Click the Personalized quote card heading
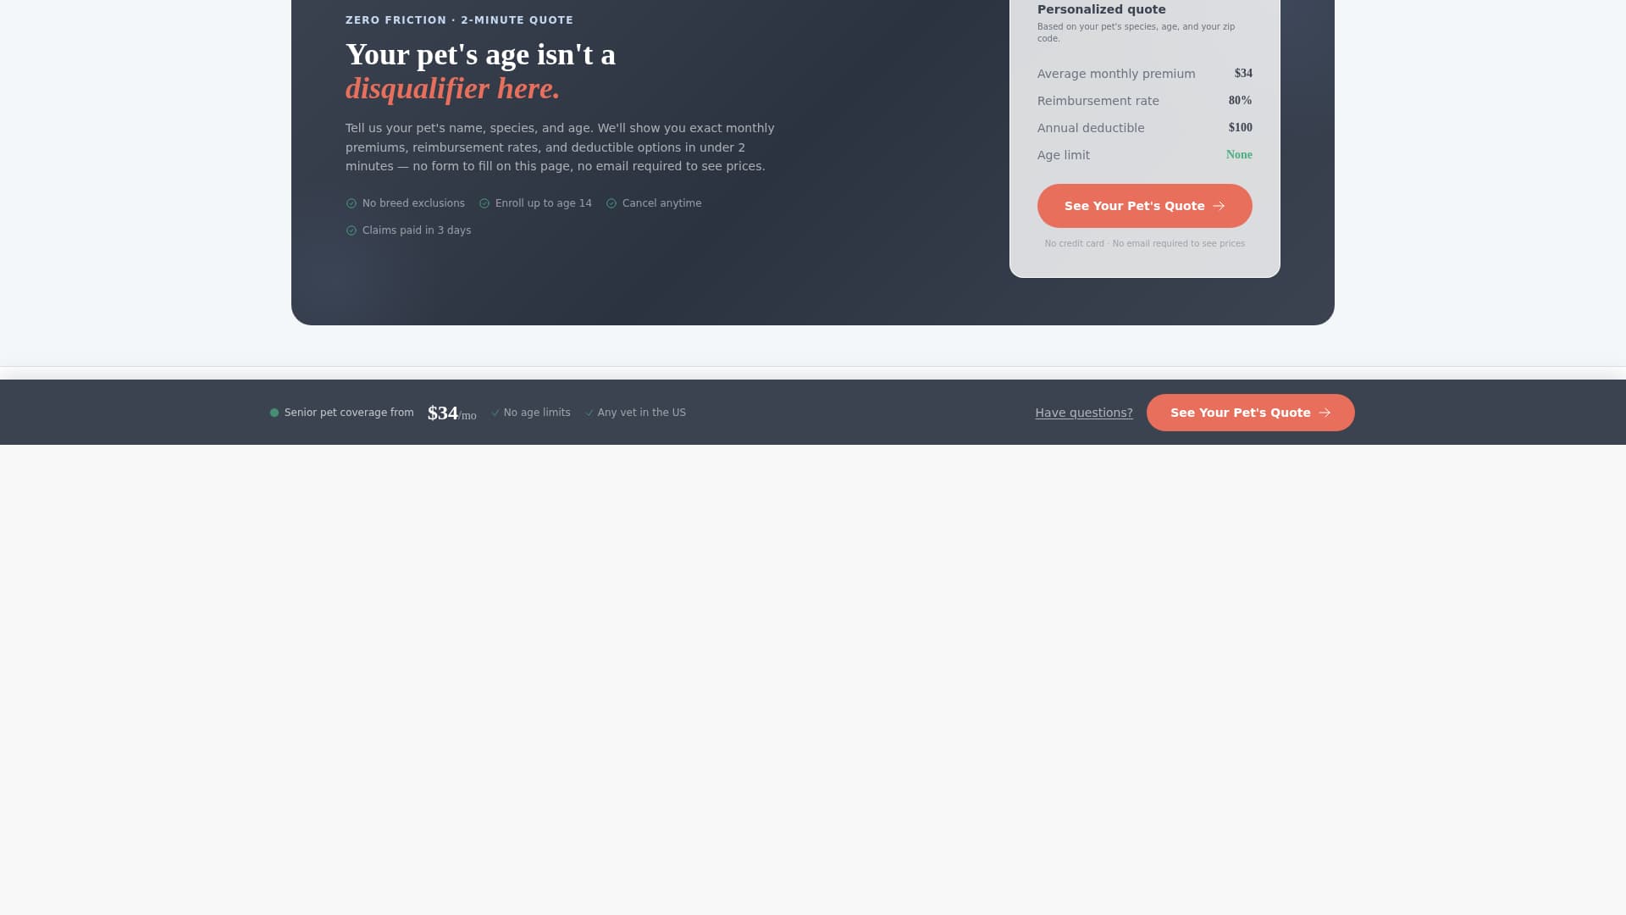Screen dimensions: 1626x915 [1101, 9]
